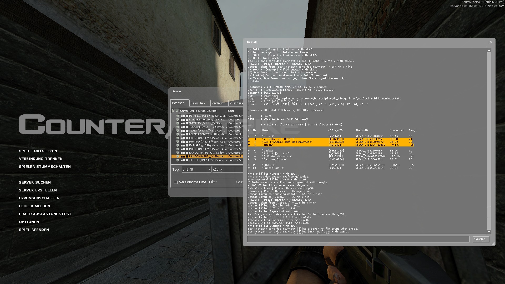Click the console command input field
This screenshot has width=505, height=284.
click(x=358, y=239)
